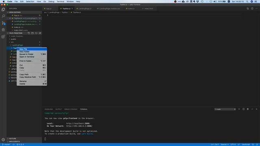
Task: Refresh the Explorer file tree
Action: (36, 33)
